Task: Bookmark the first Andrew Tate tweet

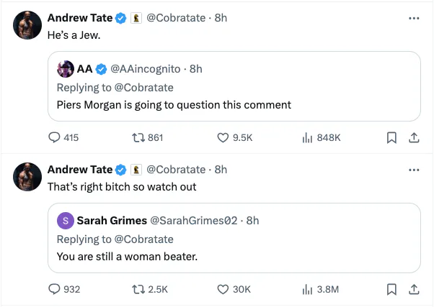Action: tap(391, 137)
